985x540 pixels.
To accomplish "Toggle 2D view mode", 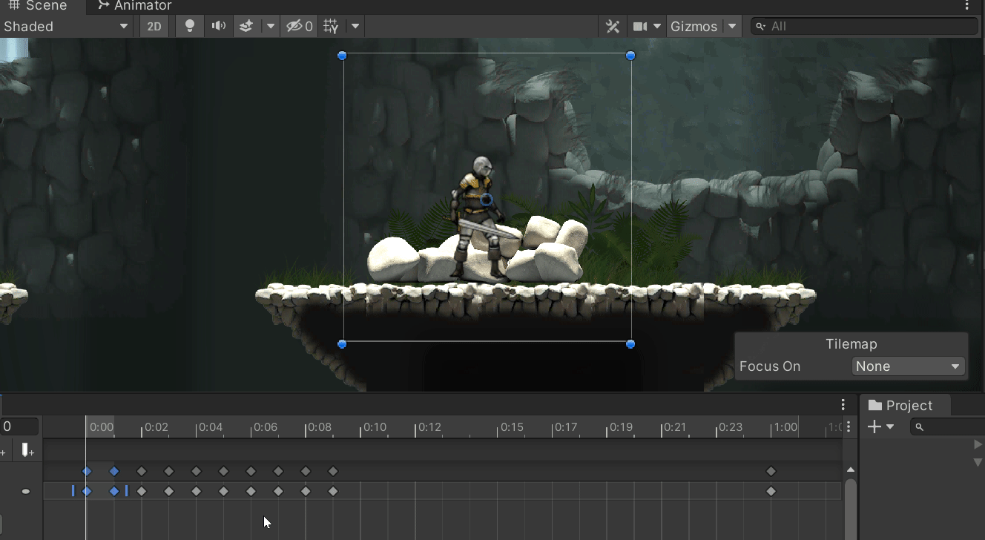I will (x=154, y=26).
